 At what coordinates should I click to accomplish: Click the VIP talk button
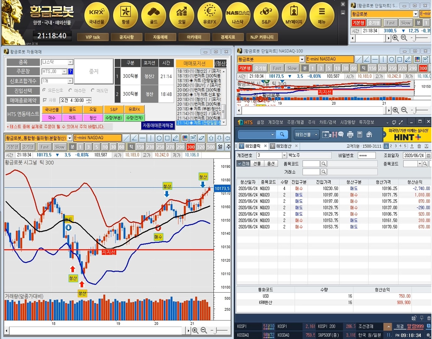point(93,37)
